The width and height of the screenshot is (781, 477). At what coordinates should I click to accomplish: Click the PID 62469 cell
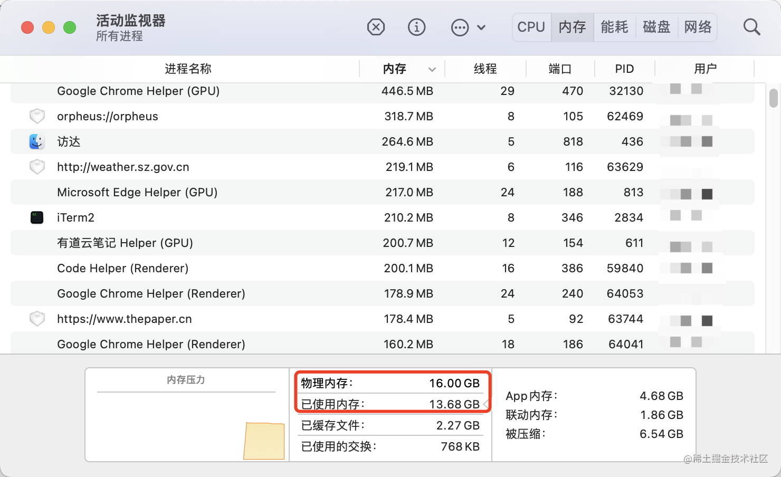coord(625,116)
